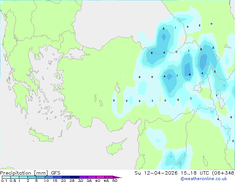Click the 'GFS' model label
The height and width of the screenshot is (182, 235).
pyautogui.click(x=56, y=173)
